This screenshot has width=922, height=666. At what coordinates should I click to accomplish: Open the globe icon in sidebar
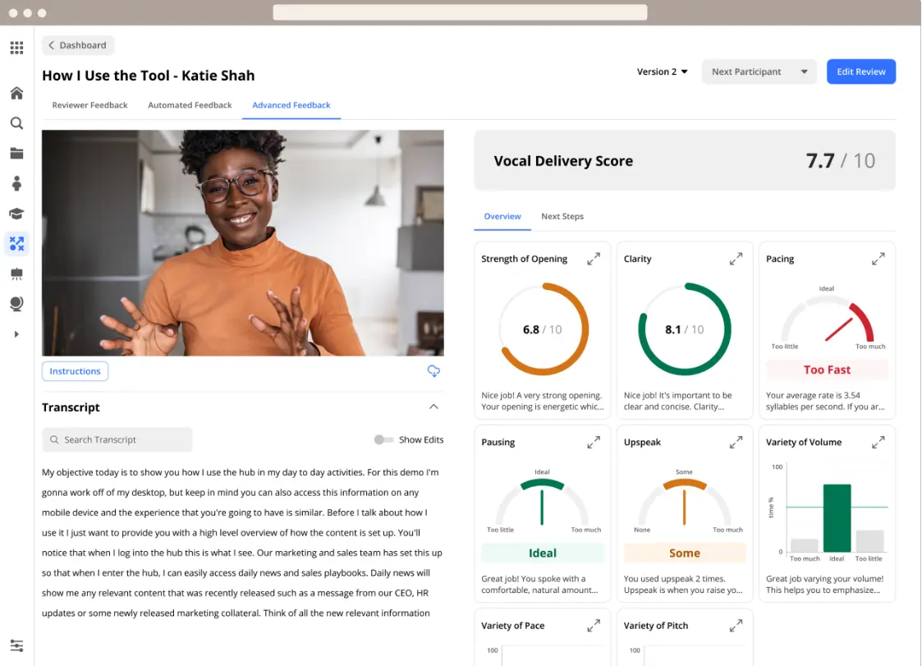pos(16,304)
